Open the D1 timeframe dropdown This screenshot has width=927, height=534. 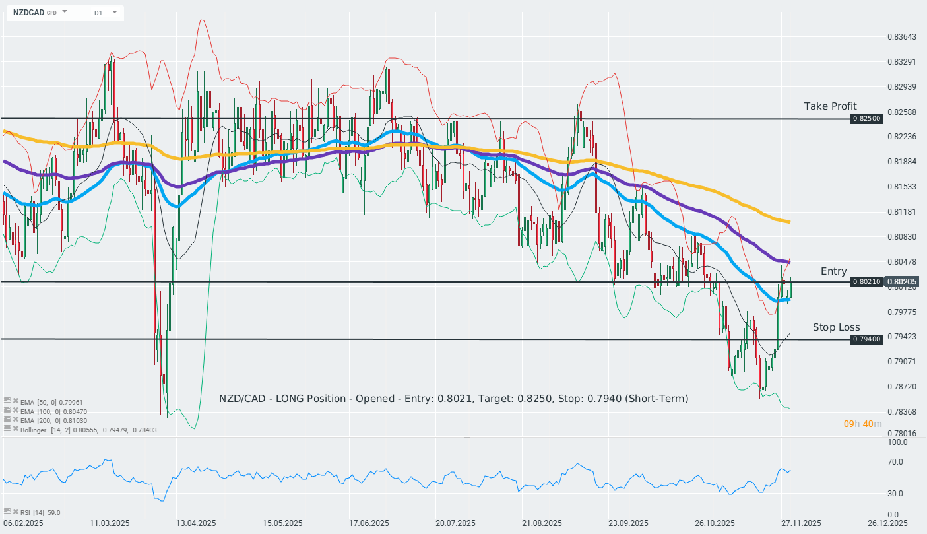[115, 12]
